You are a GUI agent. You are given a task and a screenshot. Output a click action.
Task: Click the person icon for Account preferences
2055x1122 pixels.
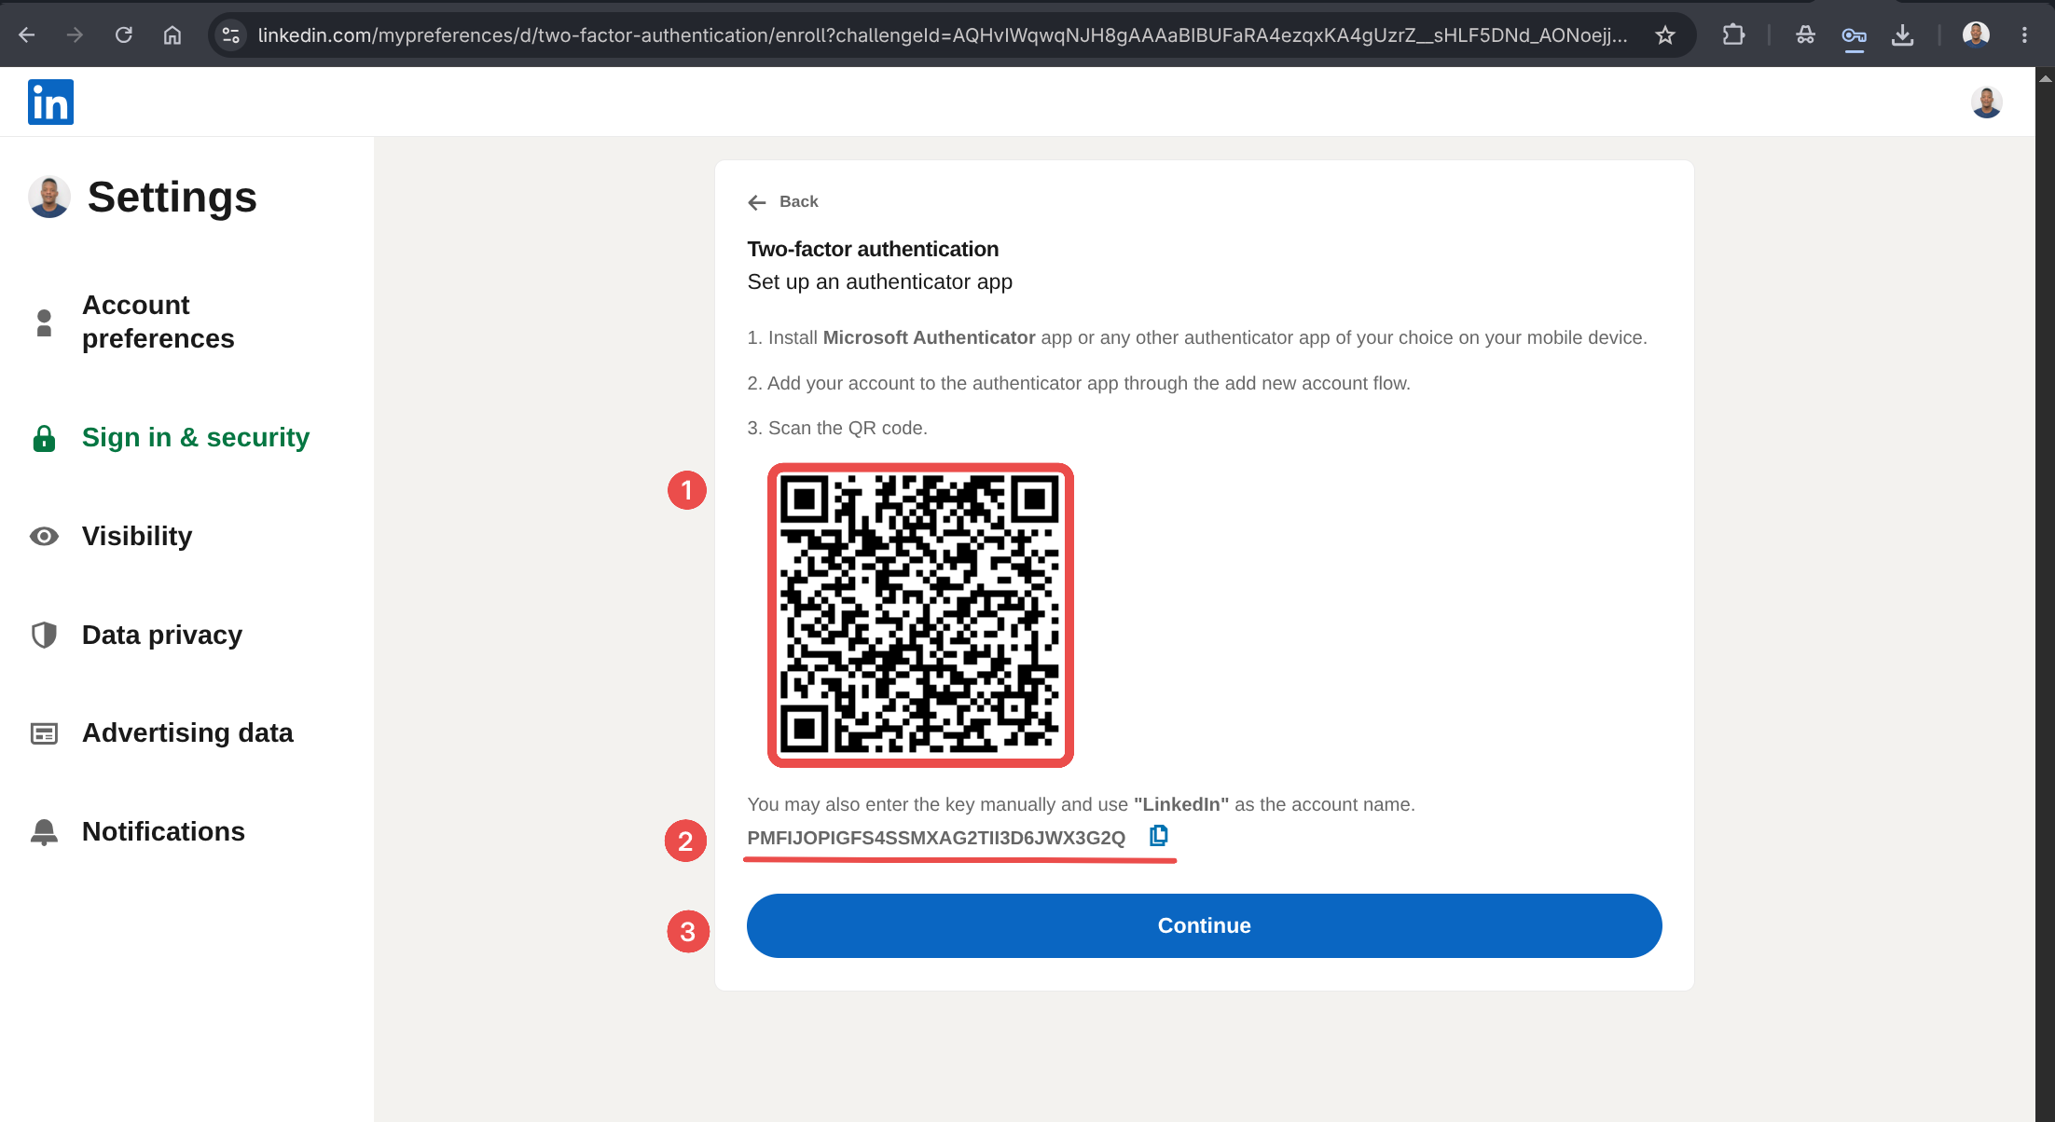(x=44, y=322)
